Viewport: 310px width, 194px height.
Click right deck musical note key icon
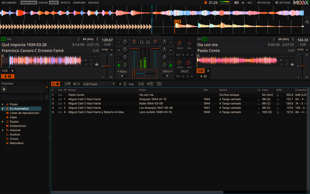[274, 39]
